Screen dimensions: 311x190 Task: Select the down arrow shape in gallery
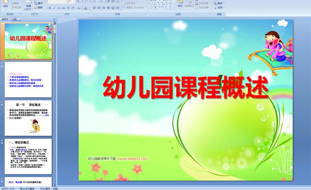point(170,3)
